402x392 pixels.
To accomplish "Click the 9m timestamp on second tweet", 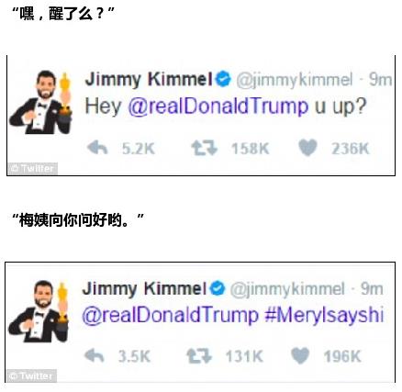I will point(372,289).
